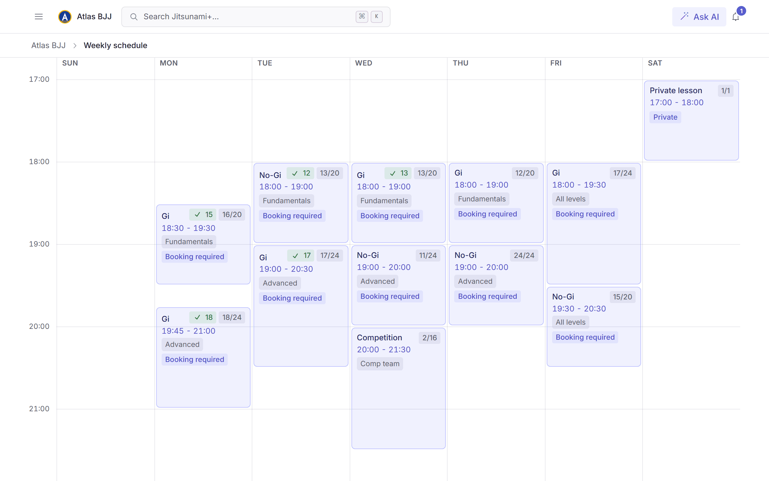The image size is (769, 481).
Task: Click the Weekly schedule breadcrumb
Action: click(x=115, y=45)
